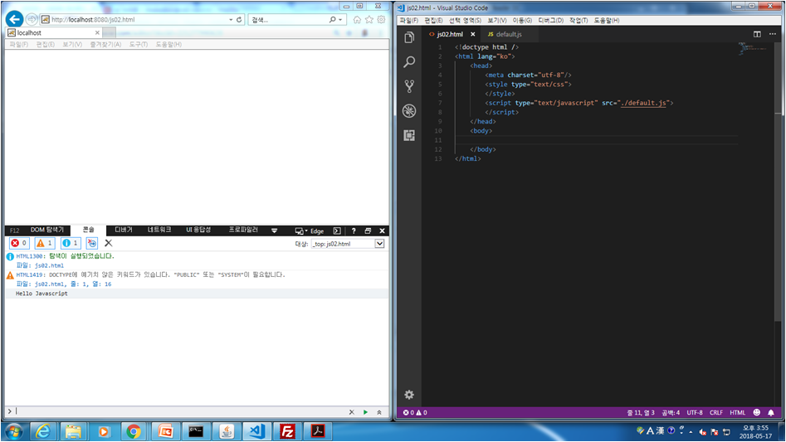The image size is (786, 442).
Task: Expand more developer tools tabs
Action: pos(274,231)
